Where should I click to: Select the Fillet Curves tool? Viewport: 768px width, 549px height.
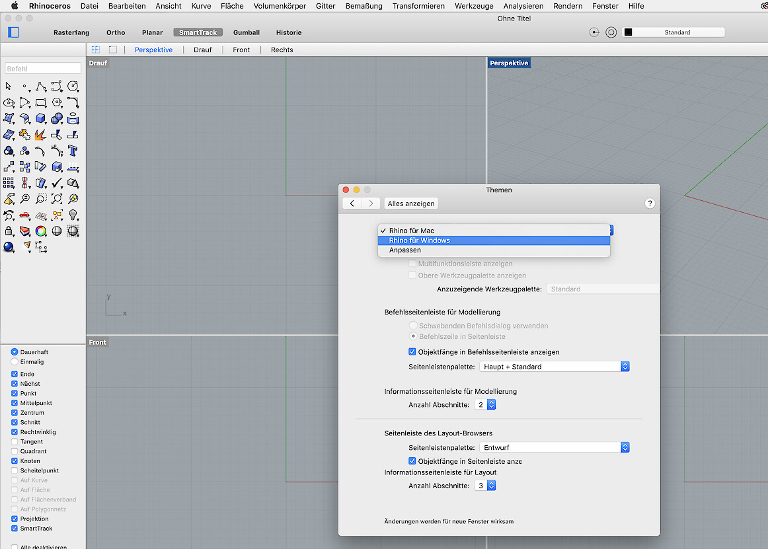tap(73, 103)
